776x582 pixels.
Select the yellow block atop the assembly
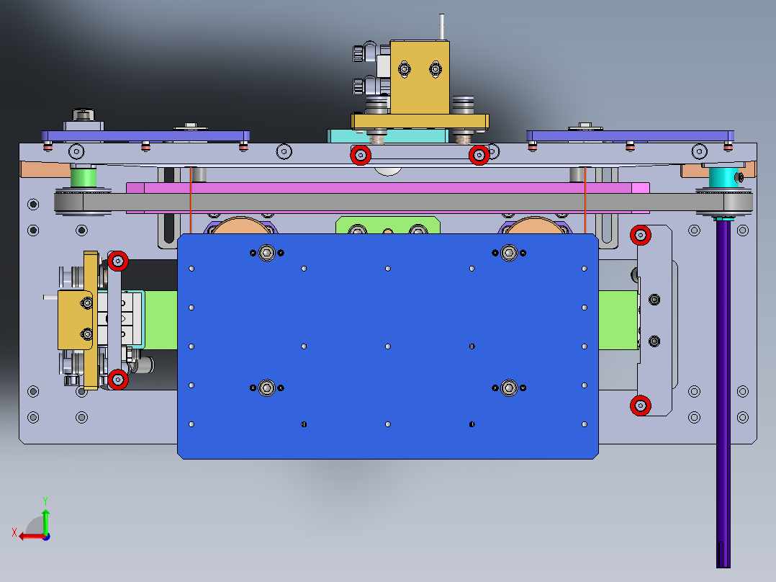coord(420,77)
